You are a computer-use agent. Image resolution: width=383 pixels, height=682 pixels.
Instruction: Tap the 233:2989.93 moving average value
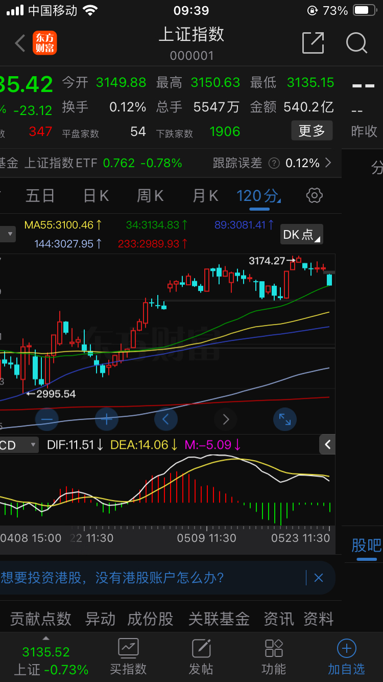point(153,244)
